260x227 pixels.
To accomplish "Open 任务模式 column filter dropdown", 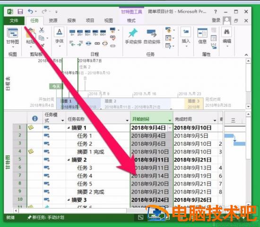I will point(63,120).
